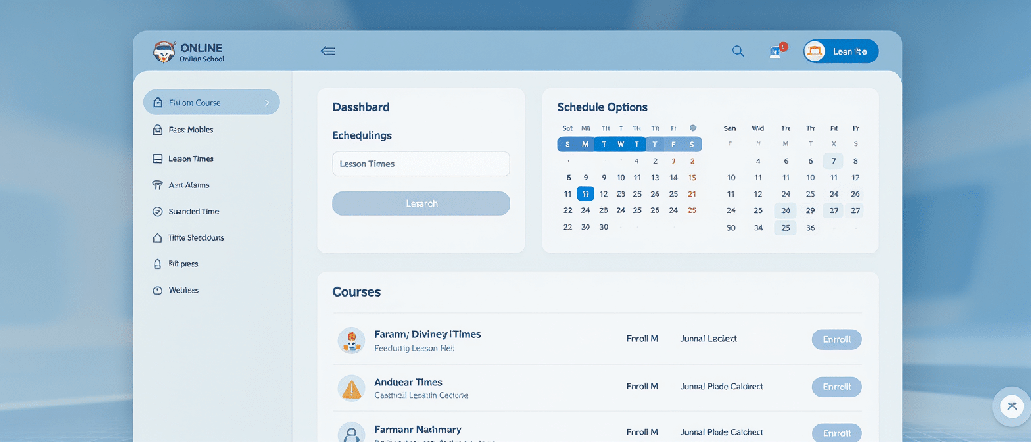This screenshot has width=1031, height=442.
Task: Click Junnal Leclext in first course row
Action: point(709,339)
